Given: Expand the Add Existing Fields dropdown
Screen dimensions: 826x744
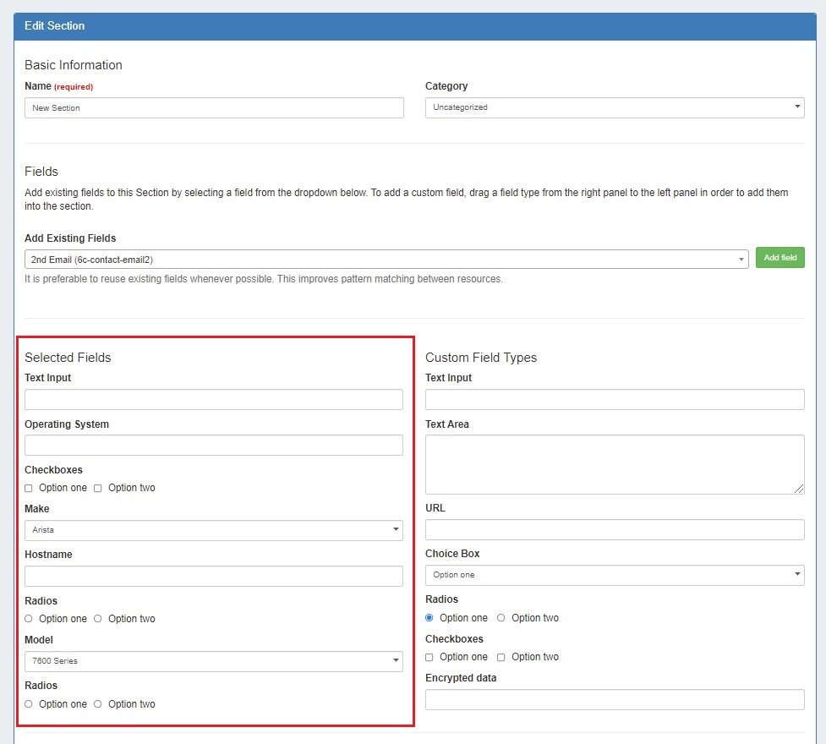Looking at the screenshot, I should click(x=386, y=260).
